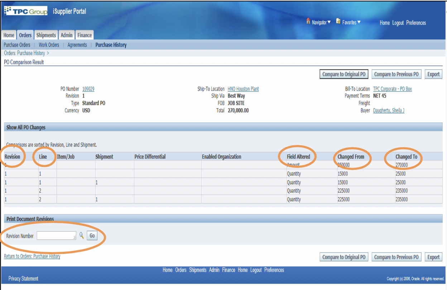The height and width of the screenshot is (290, 447).
Task: Click the Type value Standard PO
Action: point(94,103)
